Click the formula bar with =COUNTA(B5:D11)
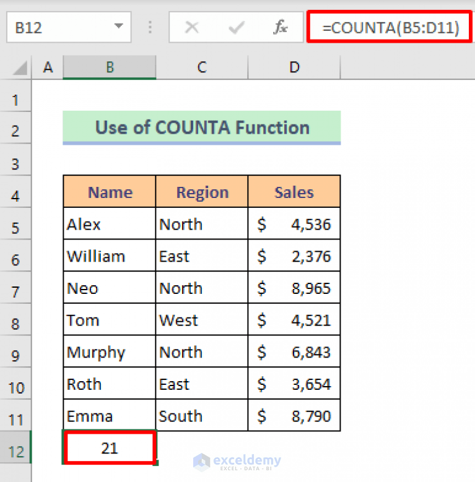Viewport: 475px width, 482px height. coord(390,27)
